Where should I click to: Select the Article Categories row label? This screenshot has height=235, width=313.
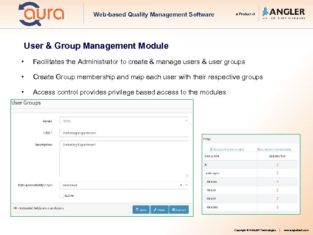click(x=213, y=173)
